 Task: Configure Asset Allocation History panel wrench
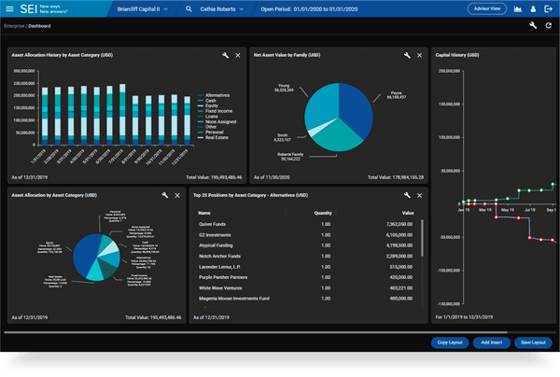225,55
